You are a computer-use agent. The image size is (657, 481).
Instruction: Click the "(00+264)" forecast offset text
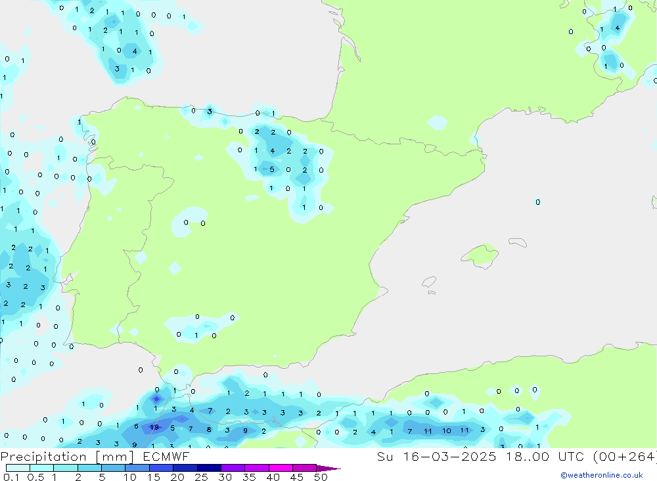click(x=625, y=457)
